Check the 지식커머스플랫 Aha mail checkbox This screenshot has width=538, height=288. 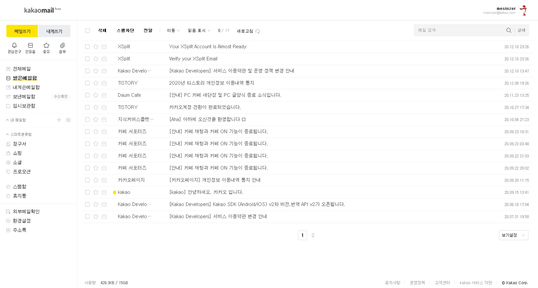point(87,119)
